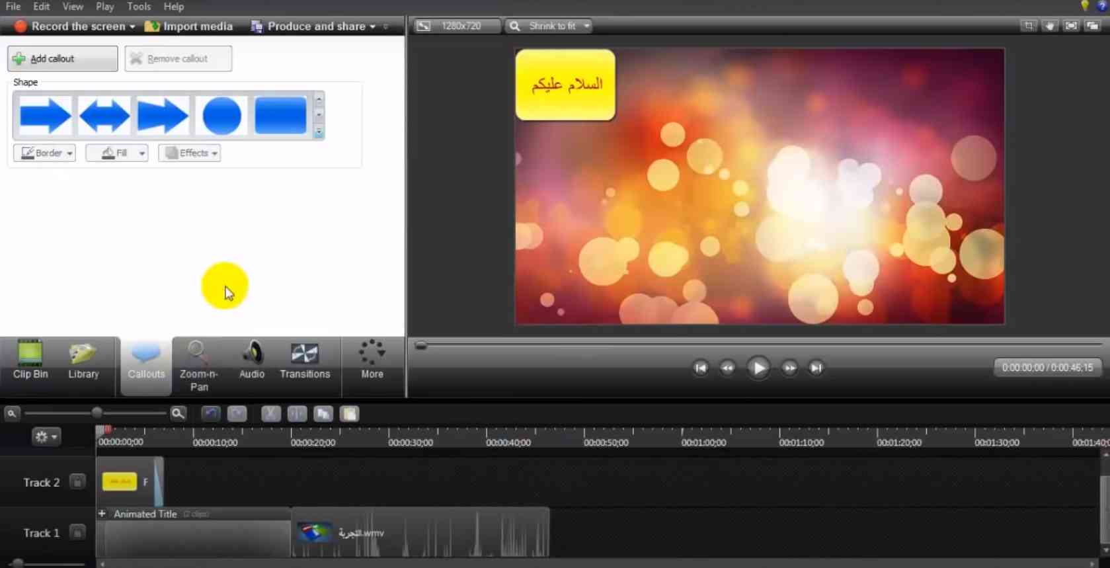Viewport: 1110px width, 568px height.
Task: Lock Track 2
Action: [77, 482]
